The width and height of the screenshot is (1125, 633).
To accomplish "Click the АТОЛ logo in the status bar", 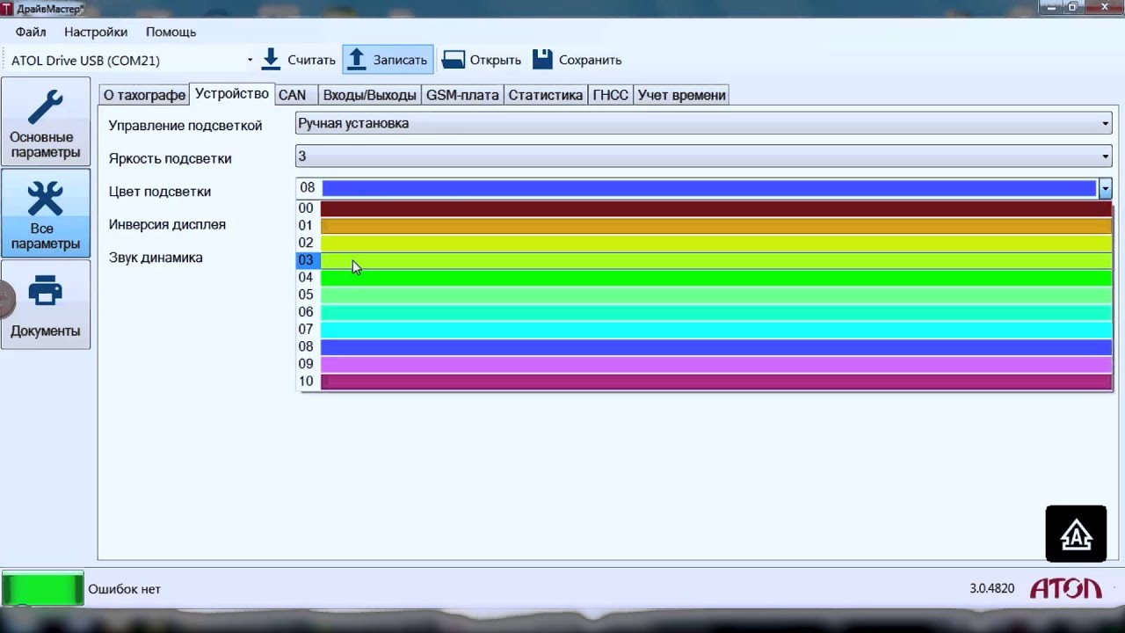I will click(x=1065, y=588).
